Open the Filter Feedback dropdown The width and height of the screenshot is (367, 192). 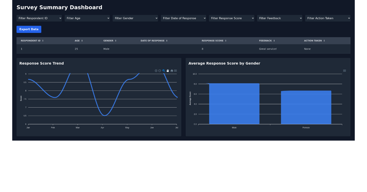pyautogui.click(x=280, y=18)
